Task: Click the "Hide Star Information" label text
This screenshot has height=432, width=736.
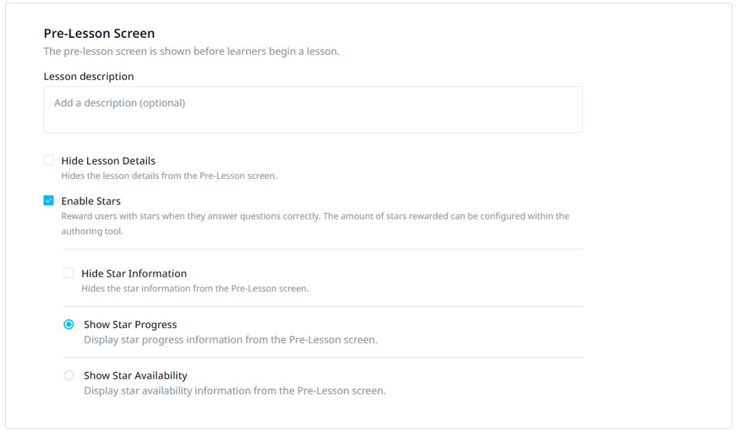Action: [134, 274]
